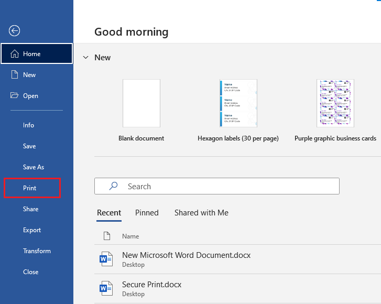Select the Transform option

pos(37,251)
